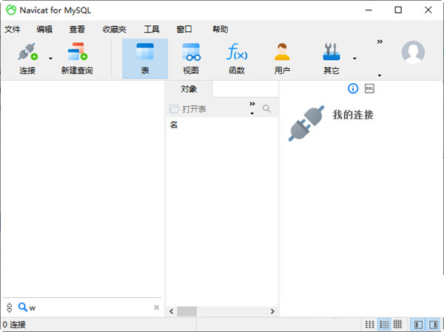Viewport: 444px width, 332px height.
Task: Switch to list view in status bar
Action: [x=384, y=325]
